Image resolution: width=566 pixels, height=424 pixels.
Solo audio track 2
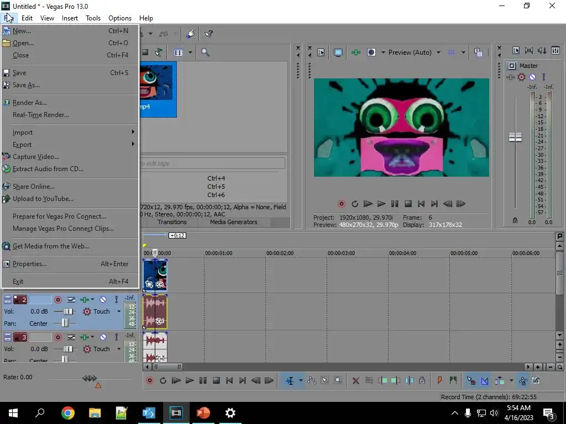pyautogui.click(x=116, y=300)
